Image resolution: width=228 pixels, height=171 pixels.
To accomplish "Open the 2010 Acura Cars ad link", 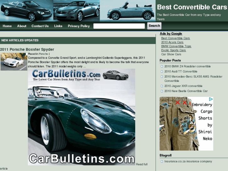I will coord(172,42).
